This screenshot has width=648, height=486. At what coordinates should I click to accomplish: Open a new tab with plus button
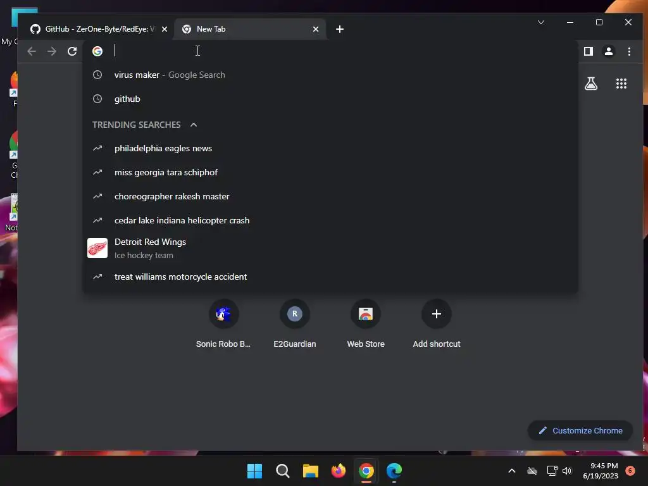click(340, 29)
